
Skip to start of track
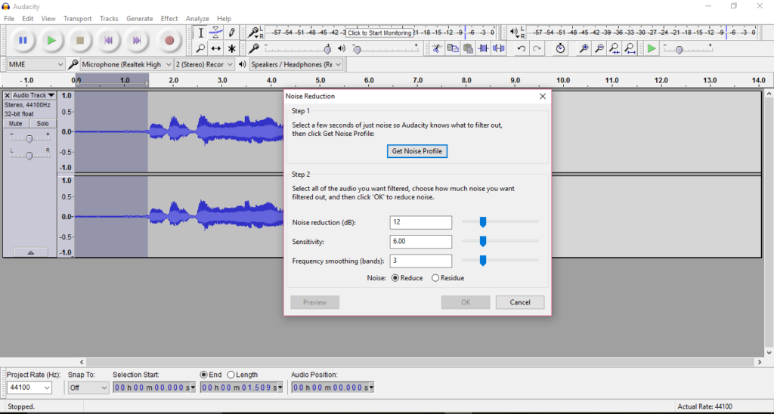pyautogui.click(x=109, y=41)
